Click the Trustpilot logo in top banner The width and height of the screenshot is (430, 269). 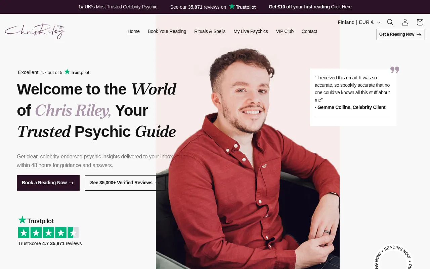242,7
